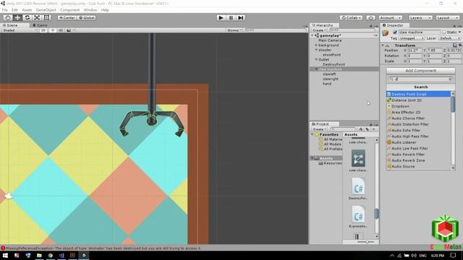
Task: Toggle Global coordinate space button
Action: coord(87,17)
